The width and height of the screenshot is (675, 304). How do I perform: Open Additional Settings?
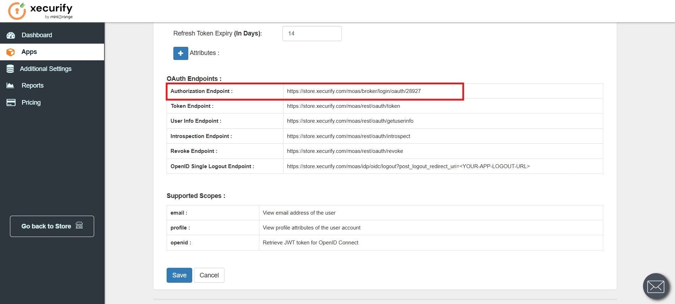click(52, 69)
